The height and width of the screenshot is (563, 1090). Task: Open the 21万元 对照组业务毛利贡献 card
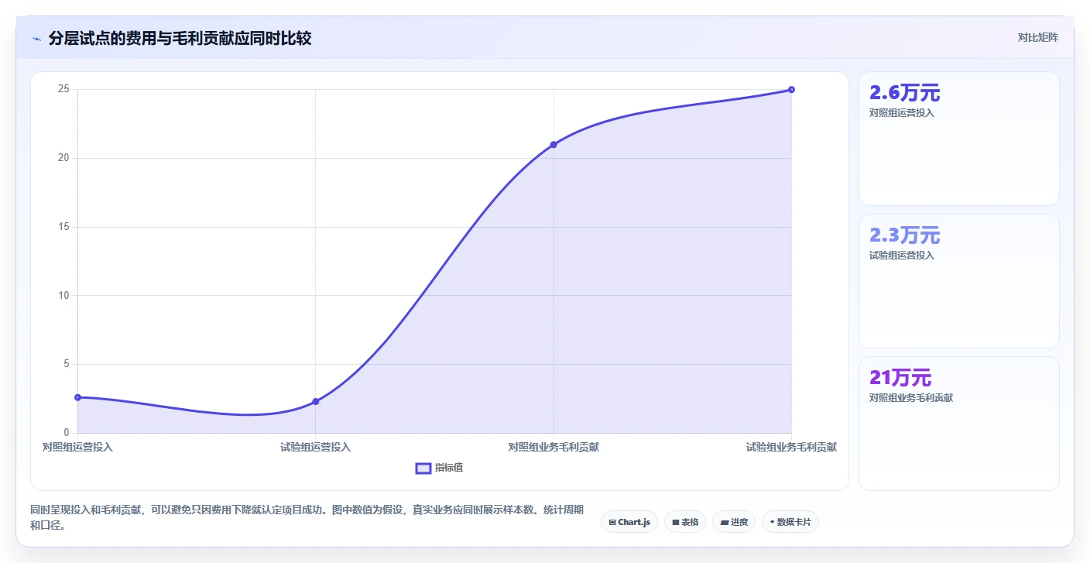click(x=958, y=424)
